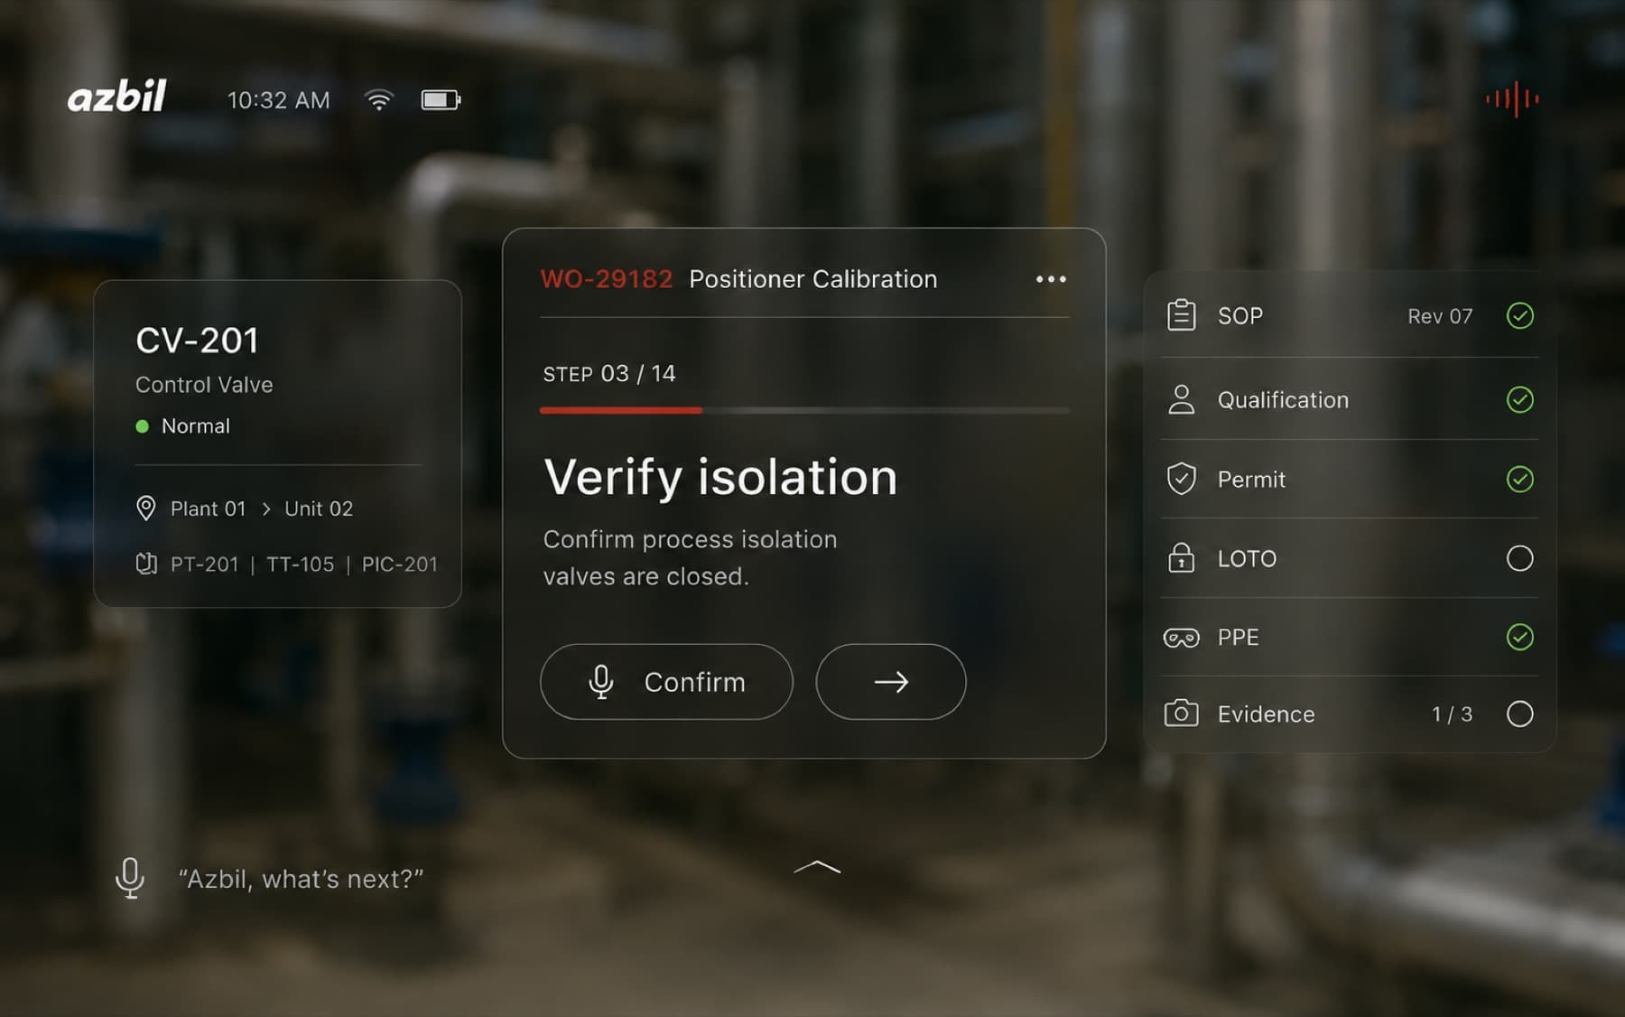The width and height of the screenshot is (1625, 1017).
Task: Select the PIC-201 instrument tag
Action: 400,564
